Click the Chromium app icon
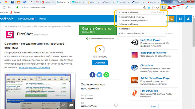195x109 pixels. (x=135, y=68)
